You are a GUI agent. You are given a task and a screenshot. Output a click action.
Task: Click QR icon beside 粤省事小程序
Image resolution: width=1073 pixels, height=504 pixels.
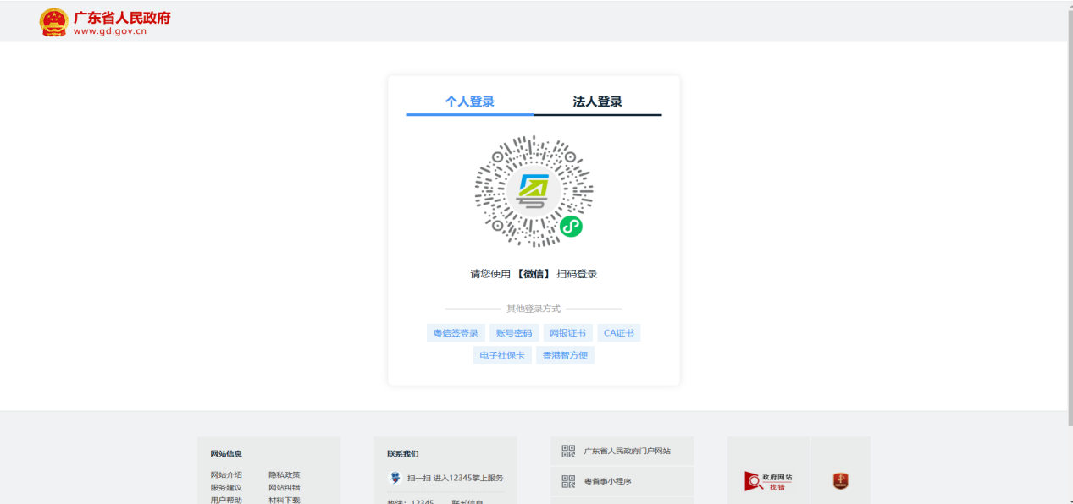pos(568,481)
